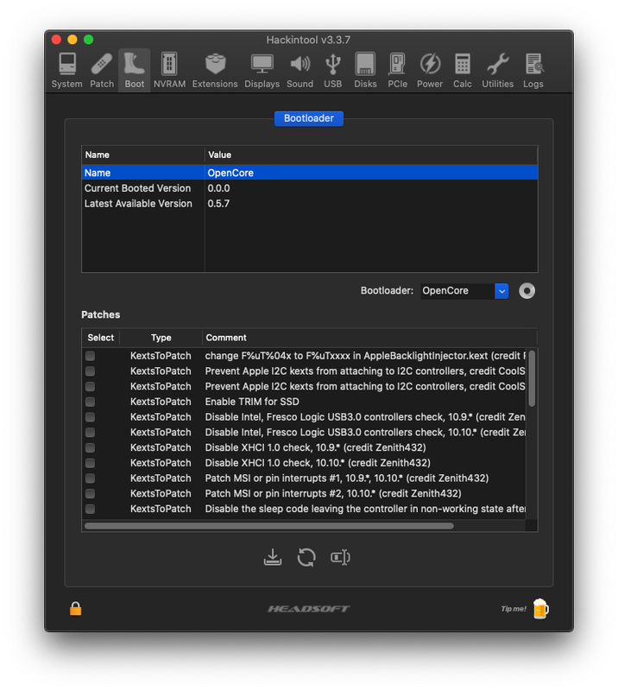Open the Sound section

(x=300, y=71)
